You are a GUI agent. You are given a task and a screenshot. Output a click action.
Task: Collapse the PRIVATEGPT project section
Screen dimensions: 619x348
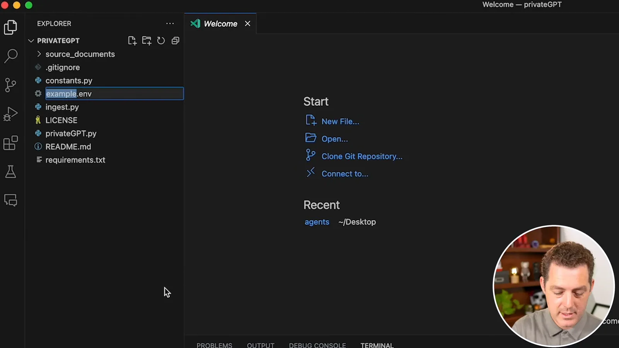point(31,41)
